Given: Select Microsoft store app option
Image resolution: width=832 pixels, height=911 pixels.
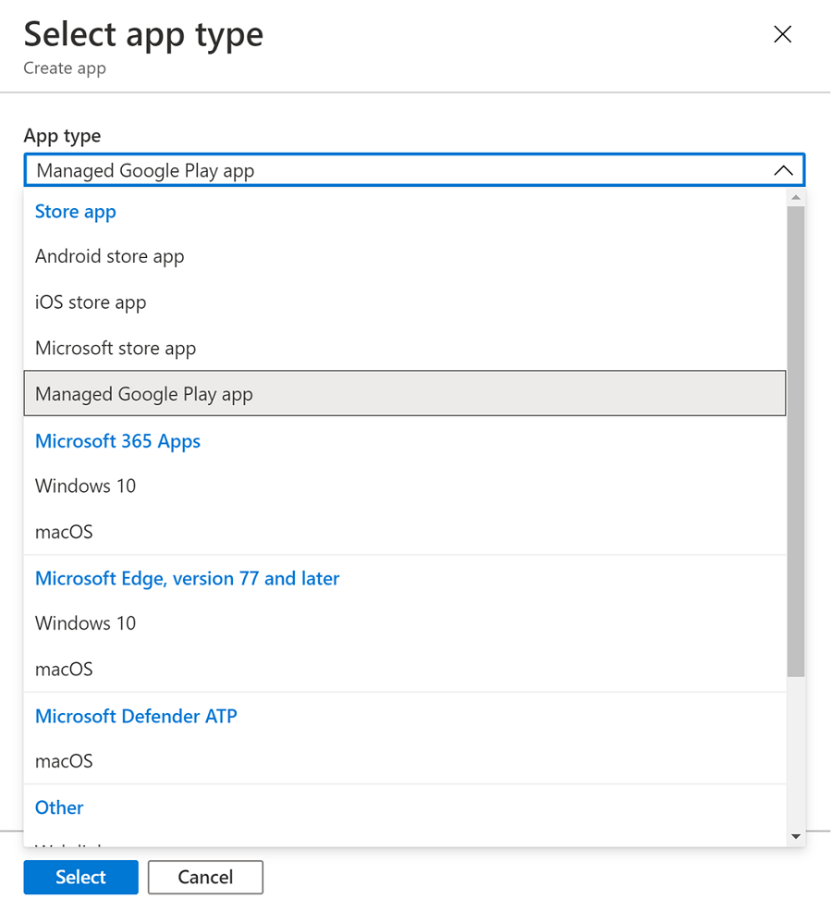Looking at the screenshot, I should (x=405, y=348).
